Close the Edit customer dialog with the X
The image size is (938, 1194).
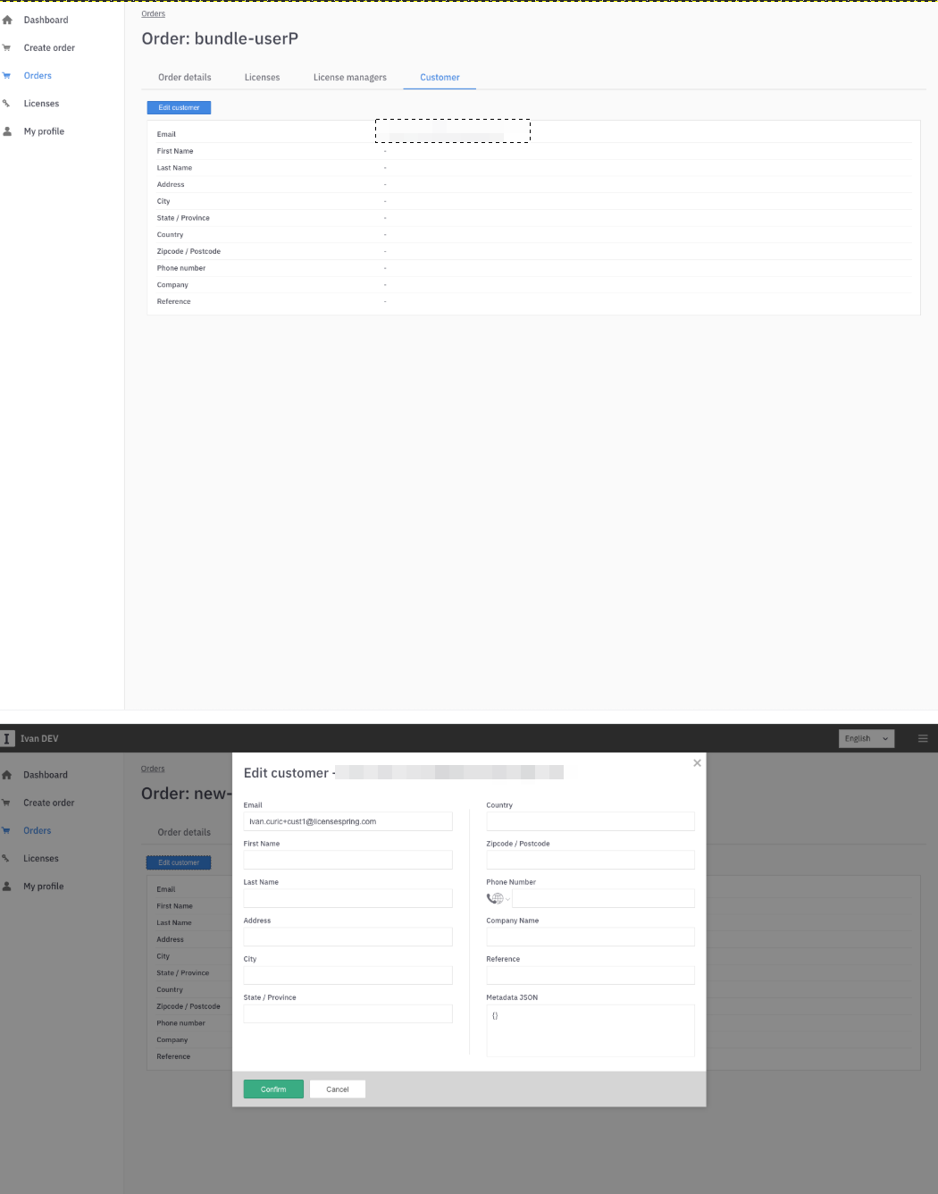[697, 763]
